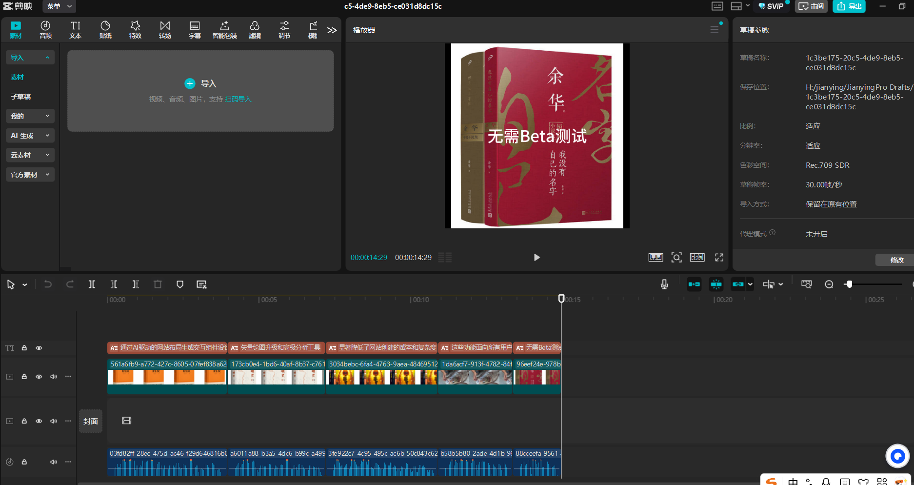The height and width of the screenshot is (485, 914).
Task: Mute the audio track speaker icon
Action: [x=54, y=462]
